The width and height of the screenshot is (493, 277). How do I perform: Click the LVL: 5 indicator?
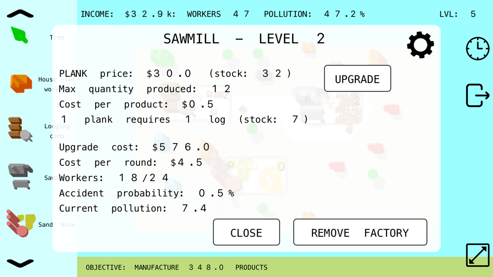[x=458, y=14]
